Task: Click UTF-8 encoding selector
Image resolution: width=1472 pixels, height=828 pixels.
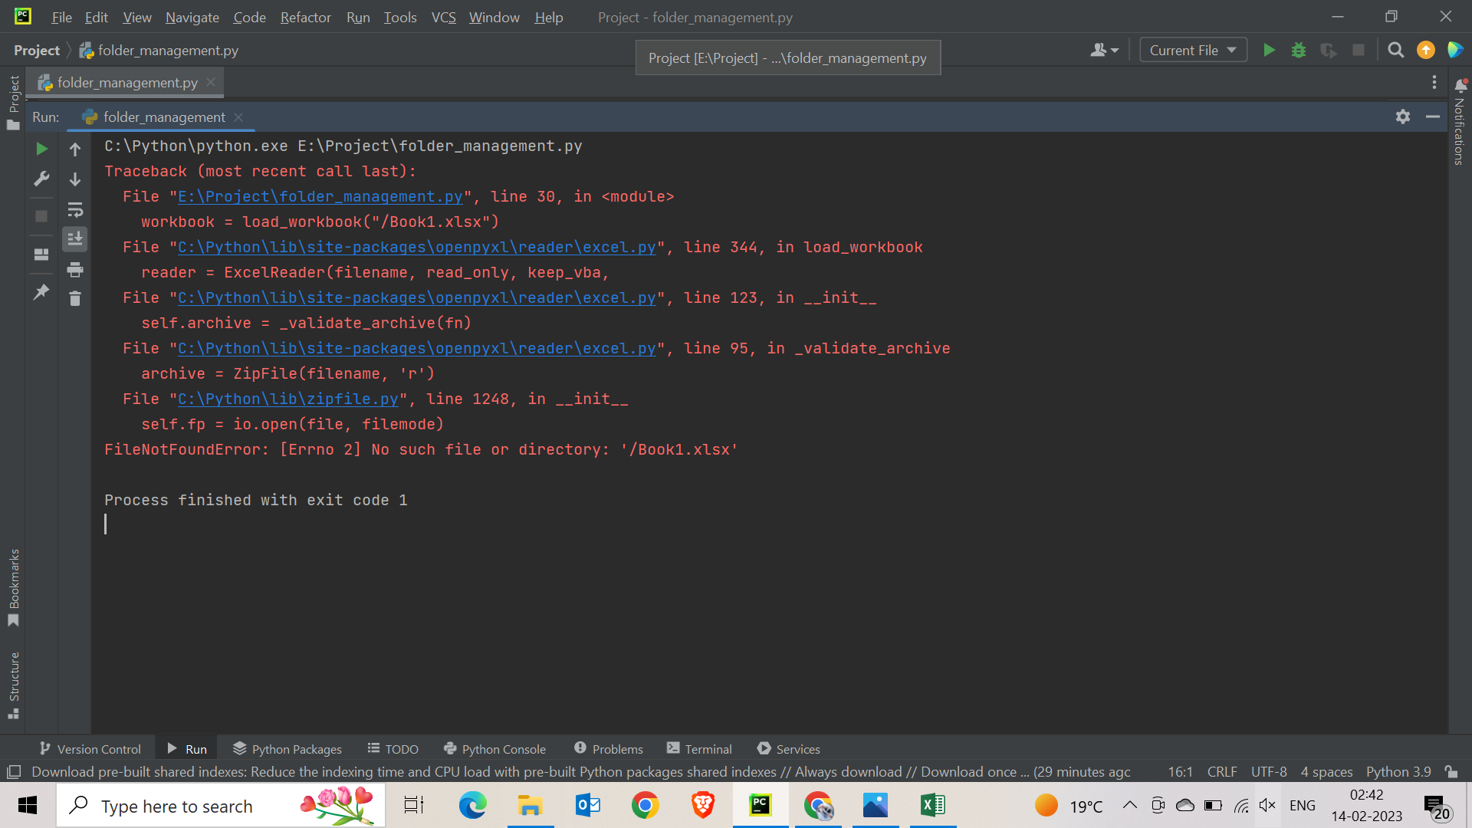Action: click(x=1269, y=771)
